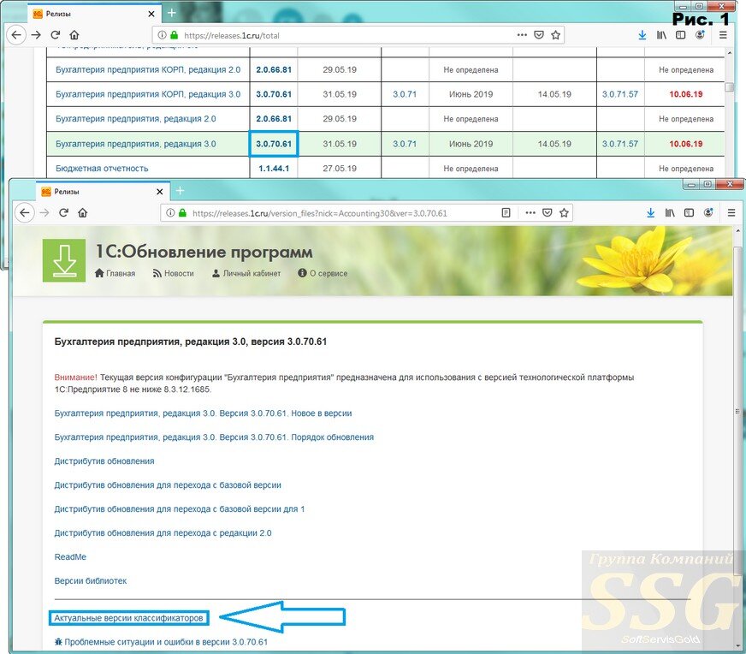Go forward in the rear browser window
This screenshot has height=654, width=746.
click(36, 35)
